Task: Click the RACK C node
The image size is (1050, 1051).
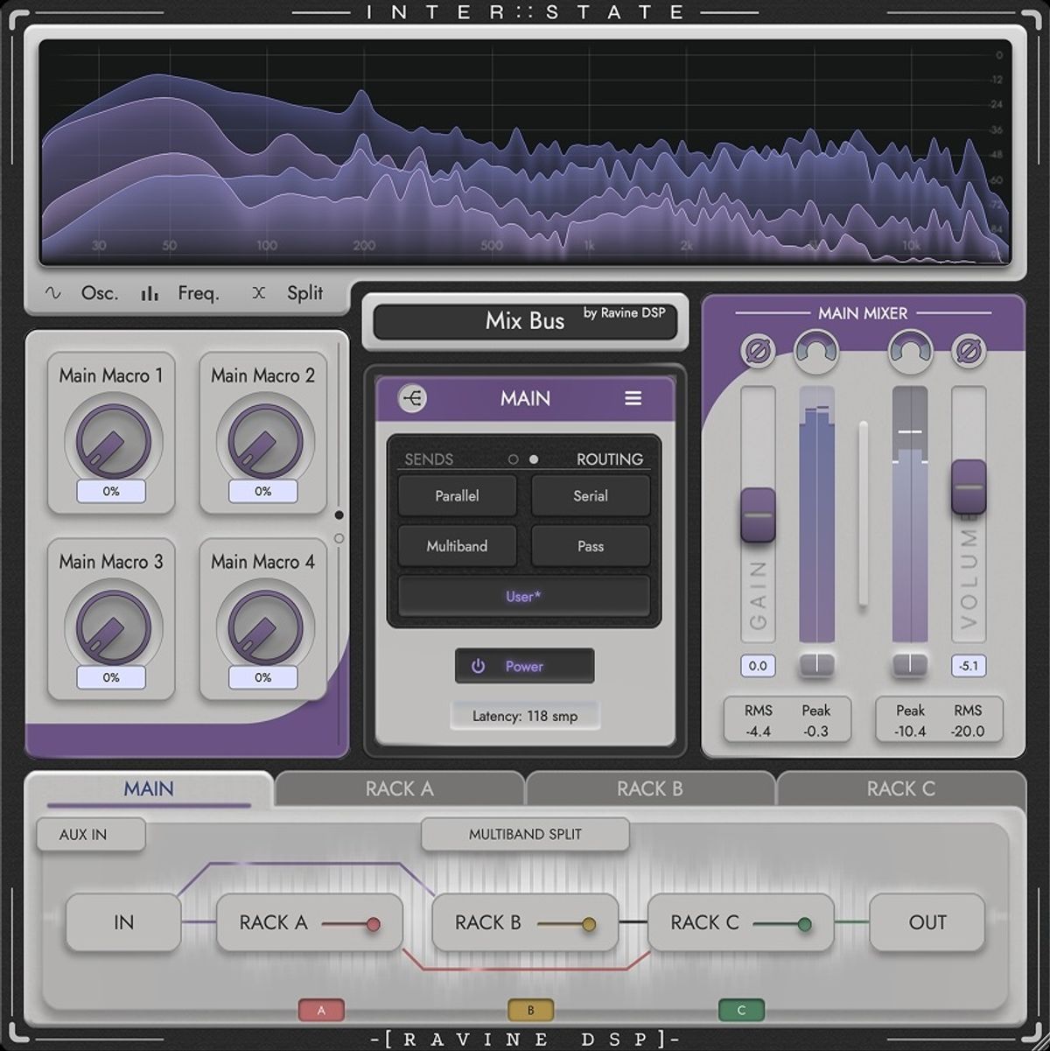Action: point(741,922)
